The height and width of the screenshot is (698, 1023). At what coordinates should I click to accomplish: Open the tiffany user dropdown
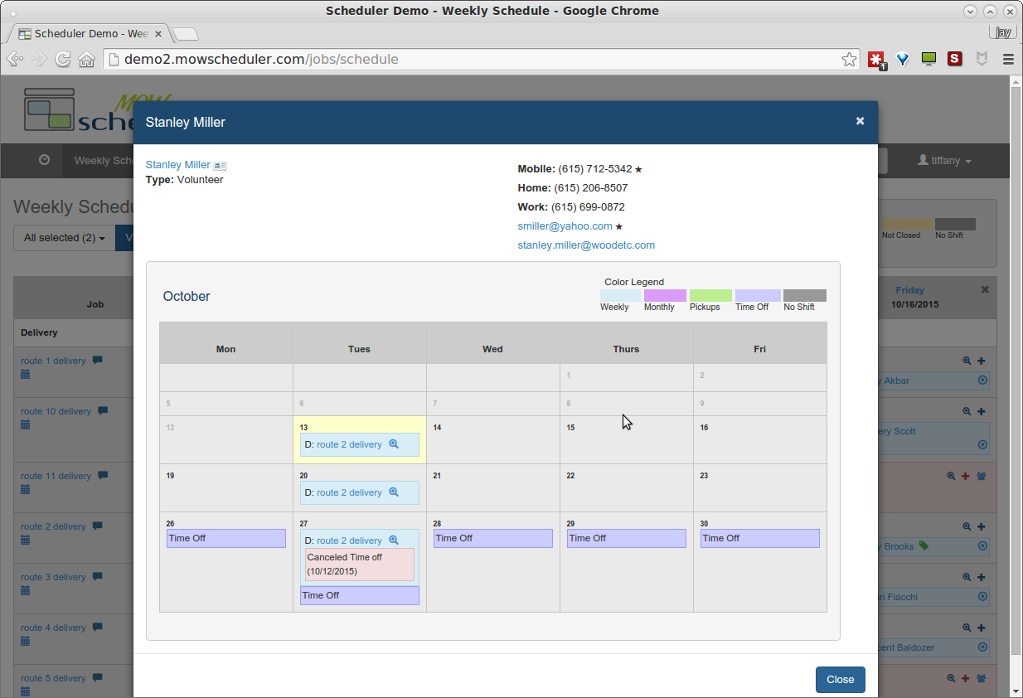point(944,161)
